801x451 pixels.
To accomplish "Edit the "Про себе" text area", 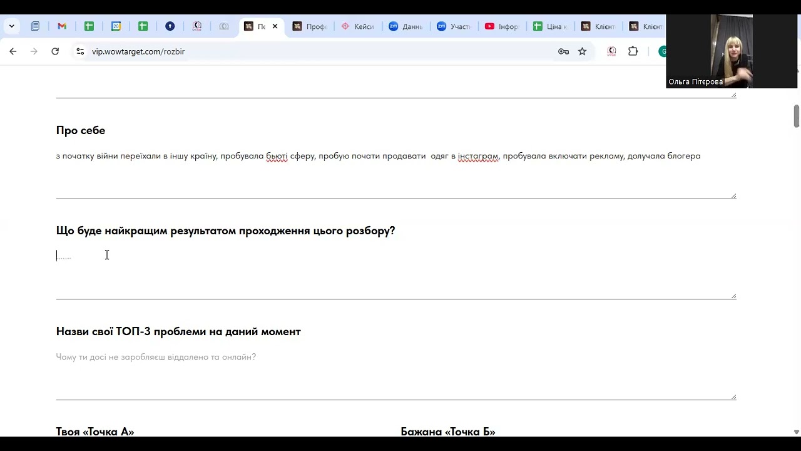I will [x=396, y=172].
